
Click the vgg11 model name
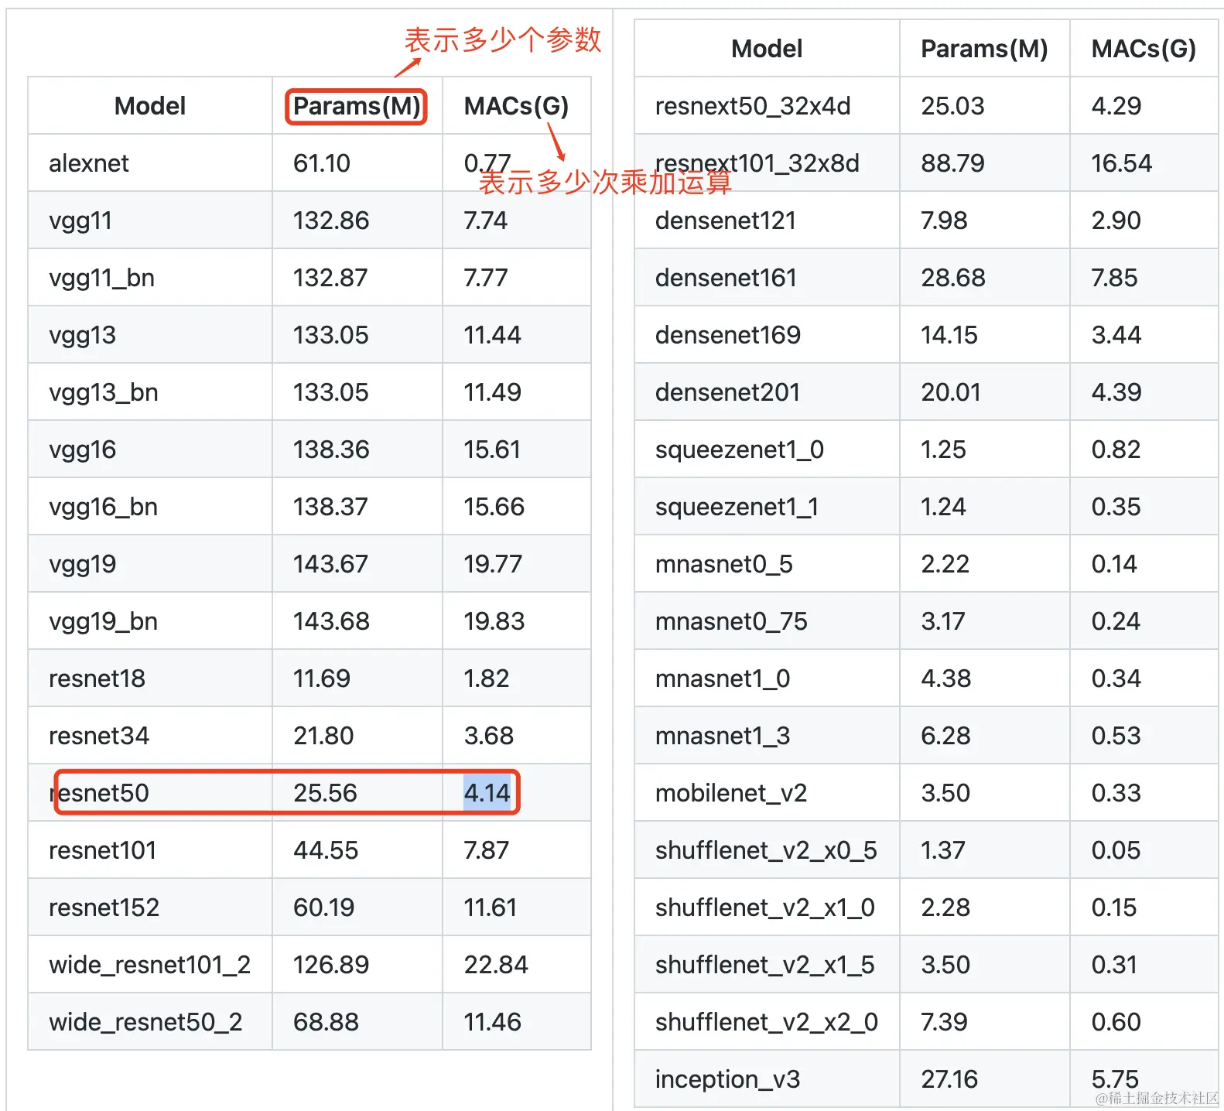click(80, 221)
